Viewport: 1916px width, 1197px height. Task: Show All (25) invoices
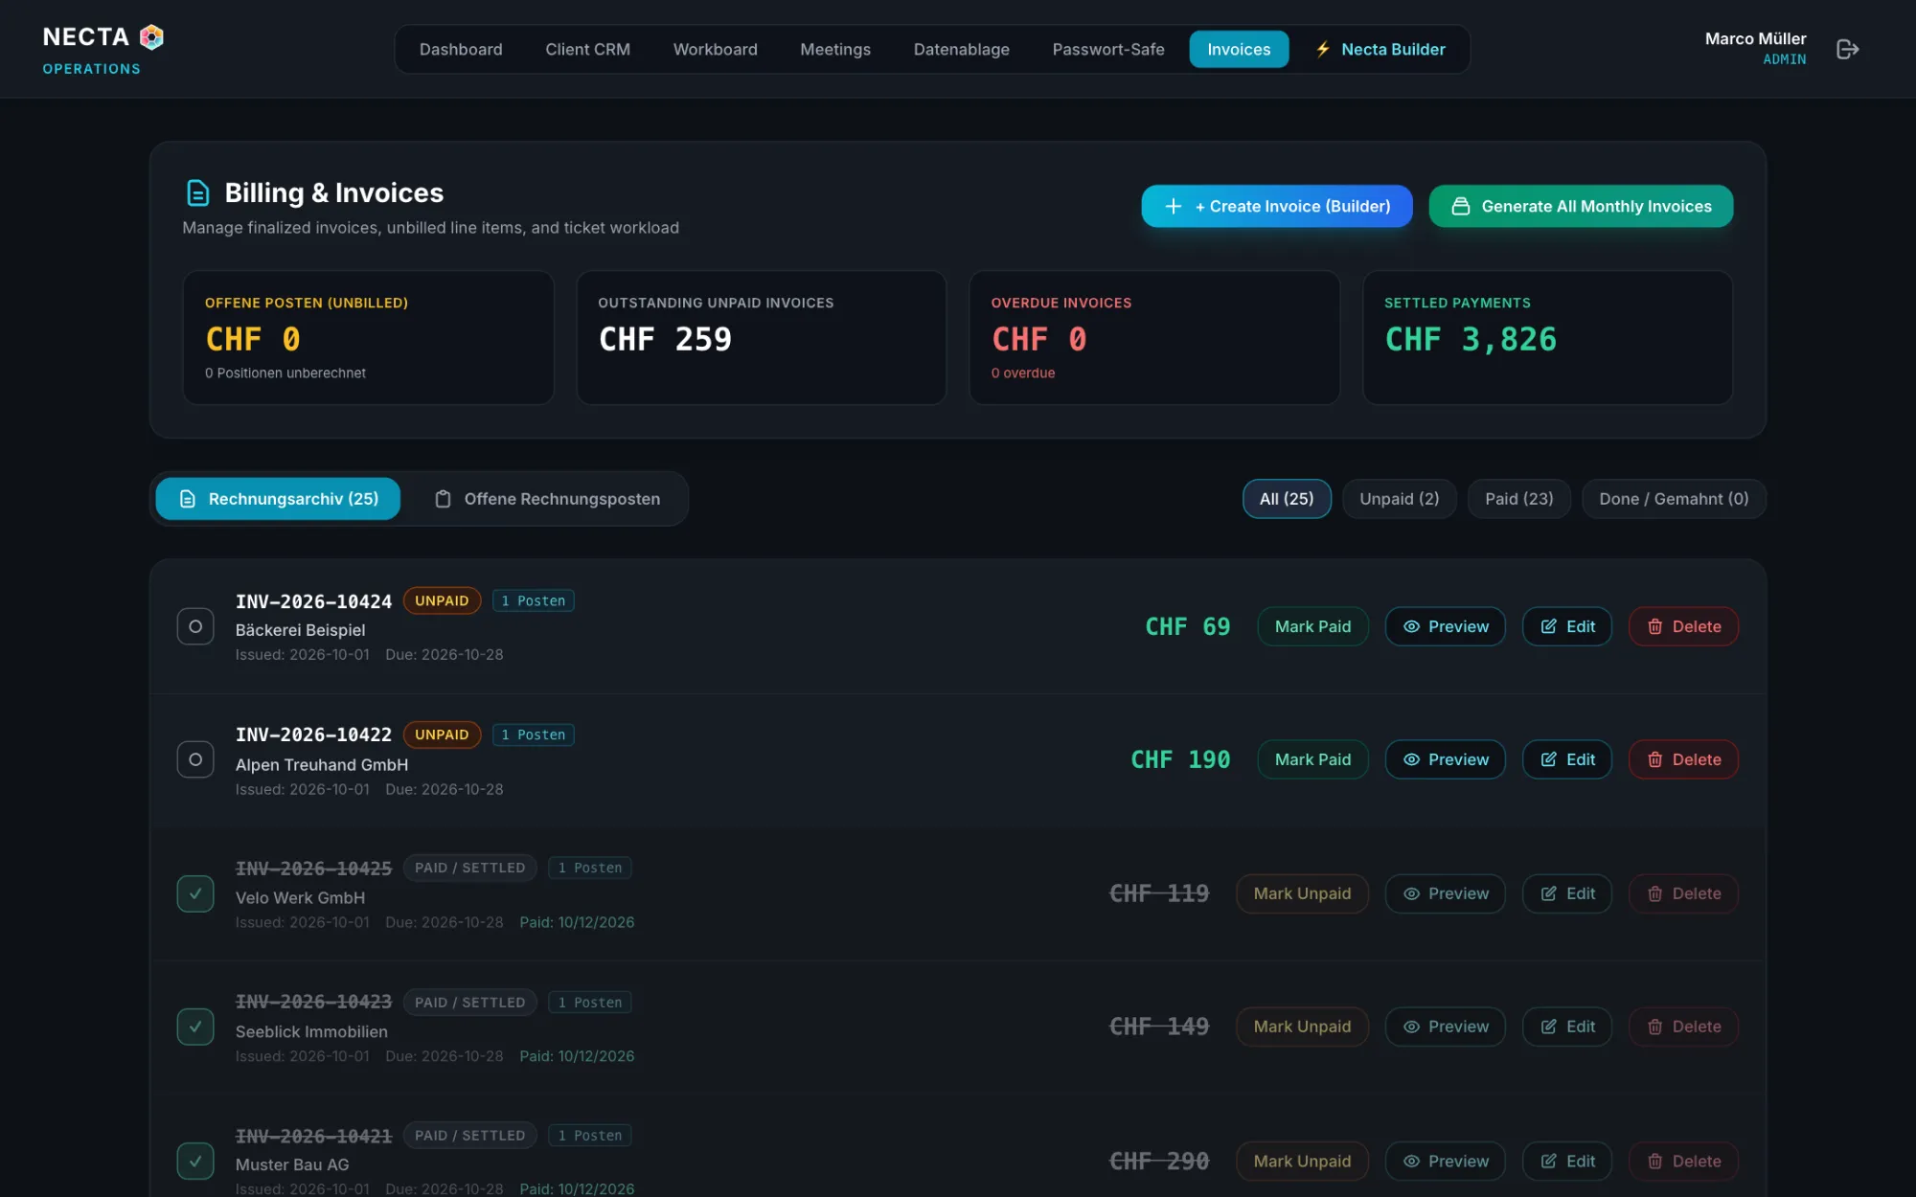[1287, 499]
